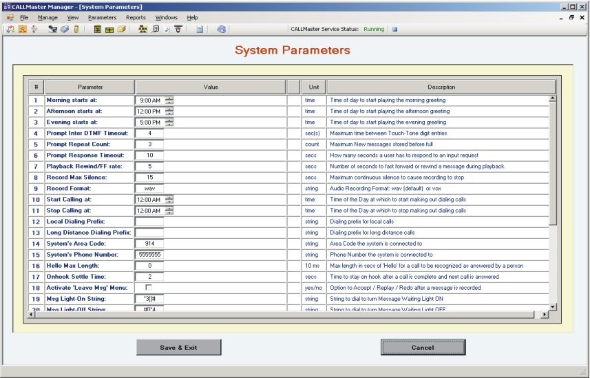
Task: Click the Parameter column header
Action: tap(90, 87)
